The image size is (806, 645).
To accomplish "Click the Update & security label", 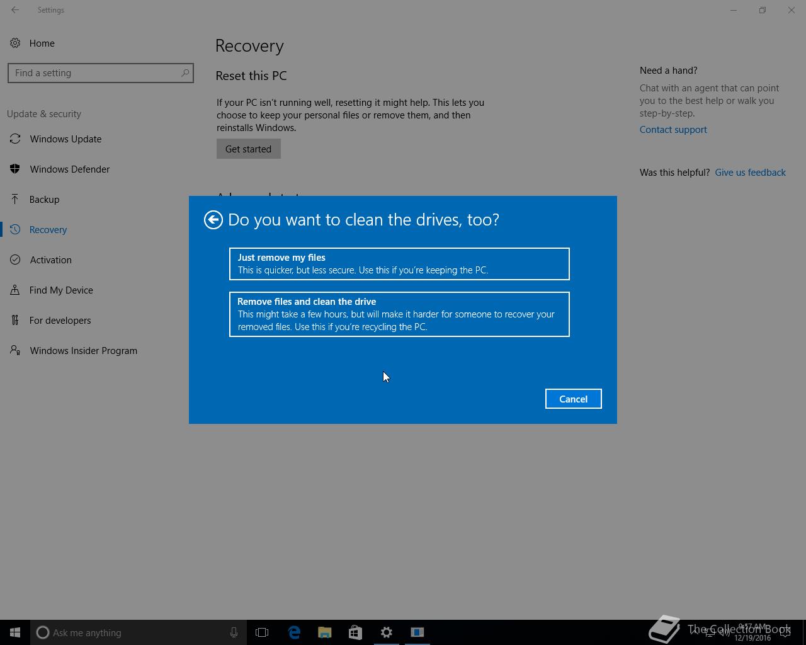I will (x=44, y=114).
